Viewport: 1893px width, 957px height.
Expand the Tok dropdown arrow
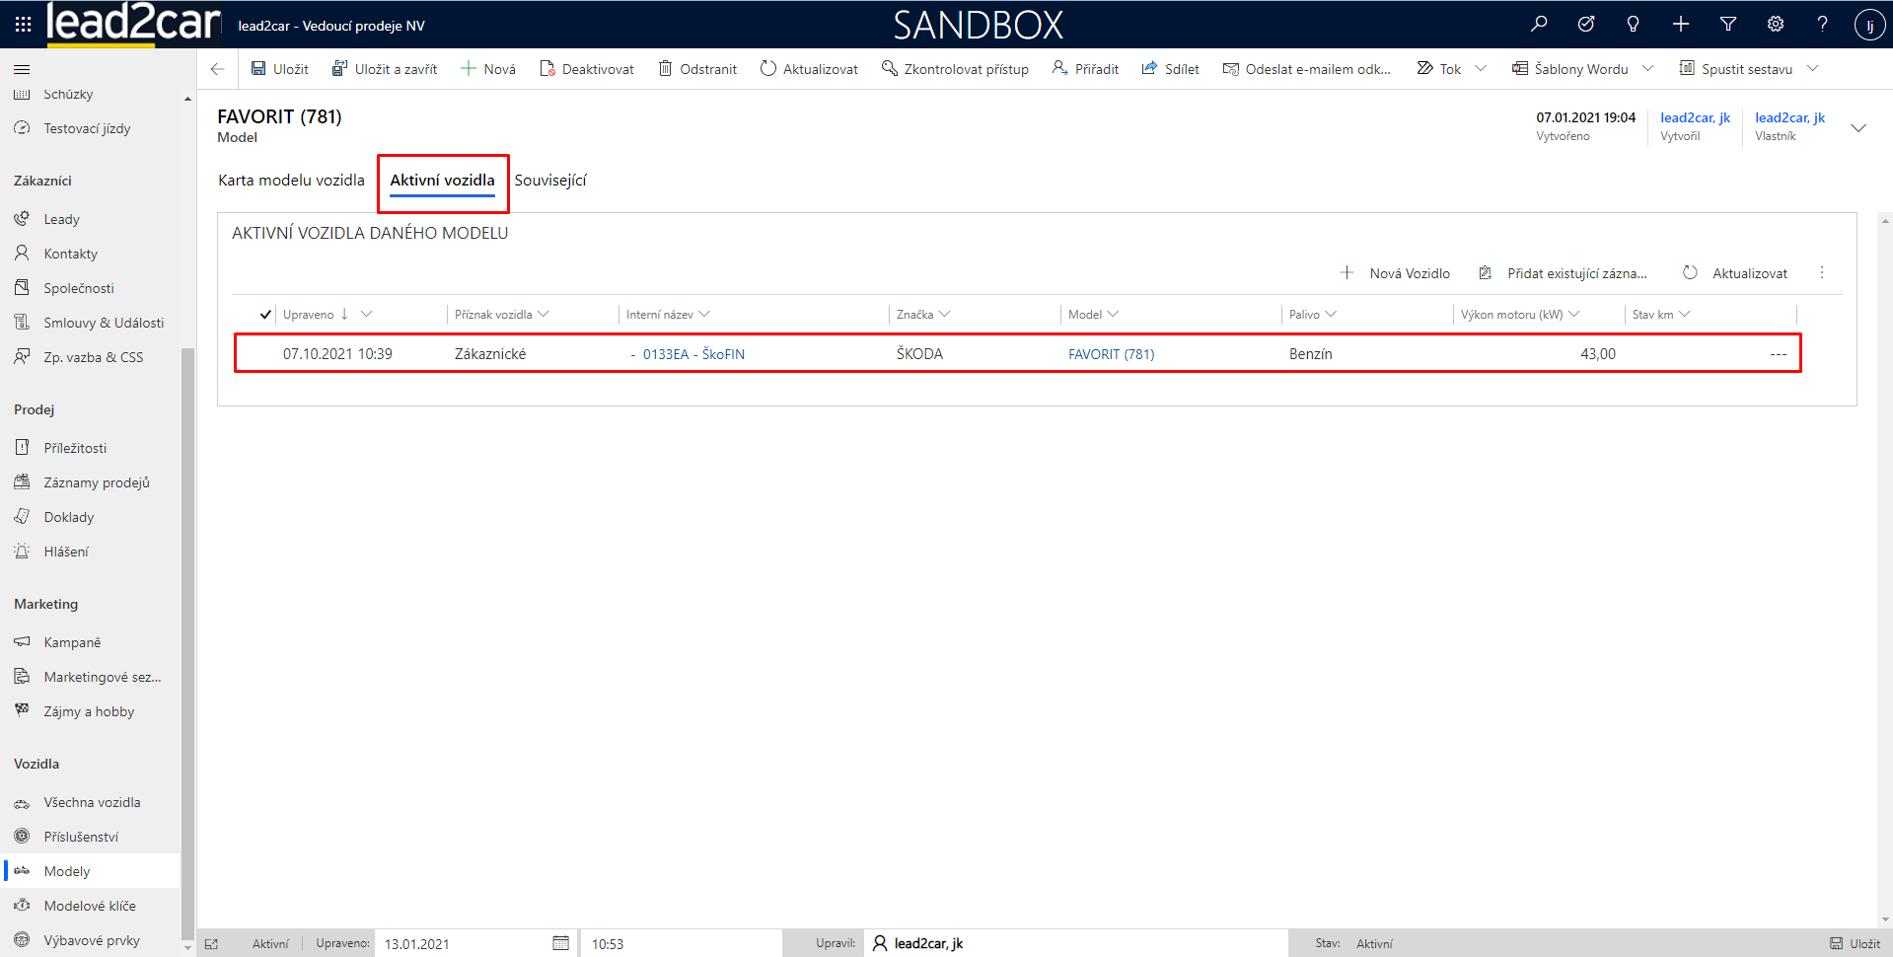pos(1481,69)
